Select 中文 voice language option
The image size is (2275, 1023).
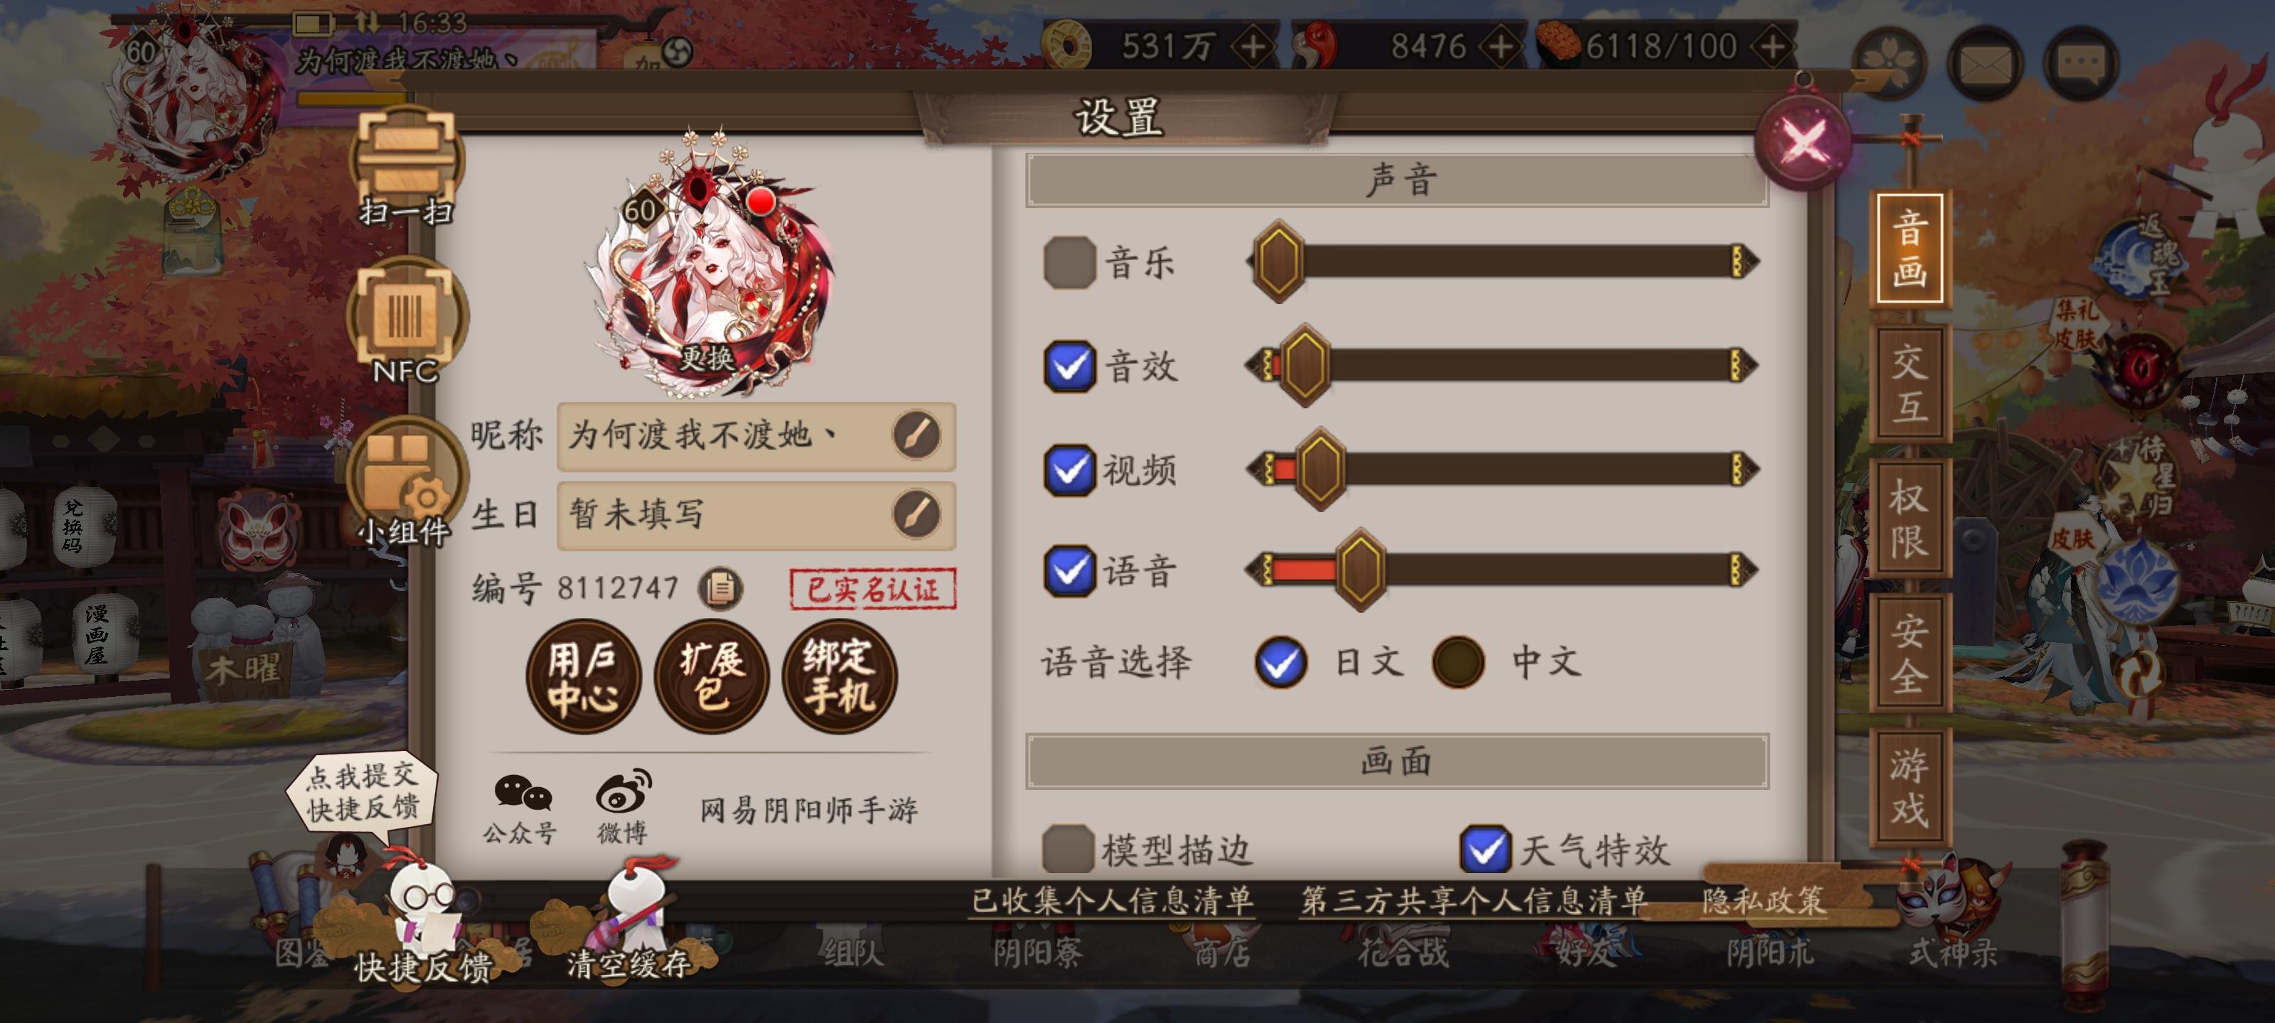tap(1458, 661)
